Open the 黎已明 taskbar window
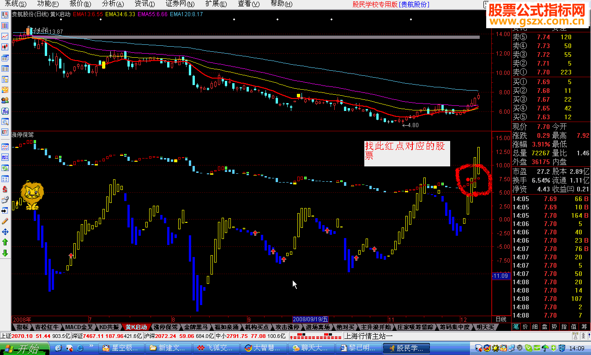591x355 pixels. coord(358,348)
